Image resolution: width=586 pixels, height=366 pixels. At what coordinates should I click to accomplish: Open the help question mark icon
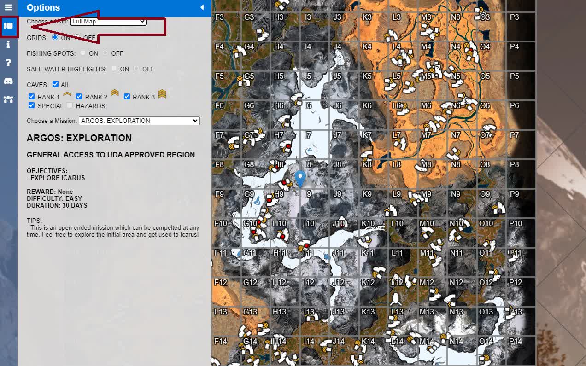[8, 63]
